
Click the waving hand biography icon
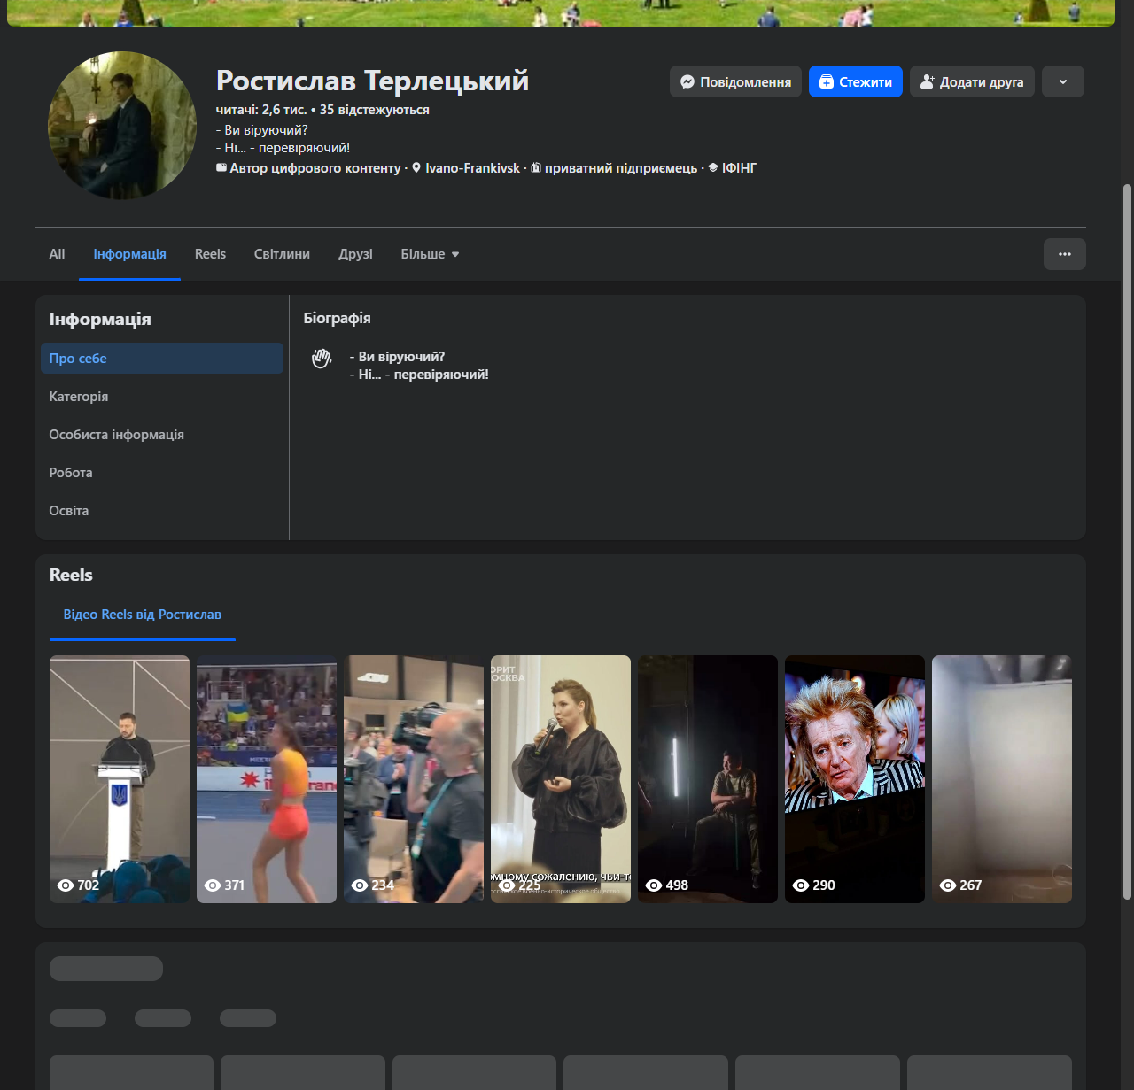pyautogui.click(x=322, y=358)
